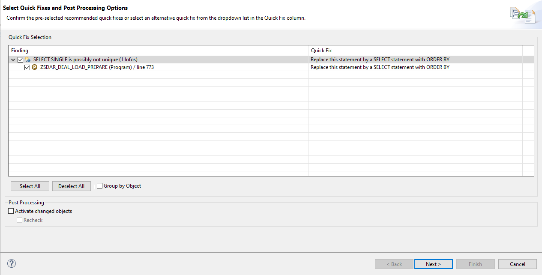542x275 pixels.
Task: Cancel the quick fix wizard
Action: tap(517, 264)
